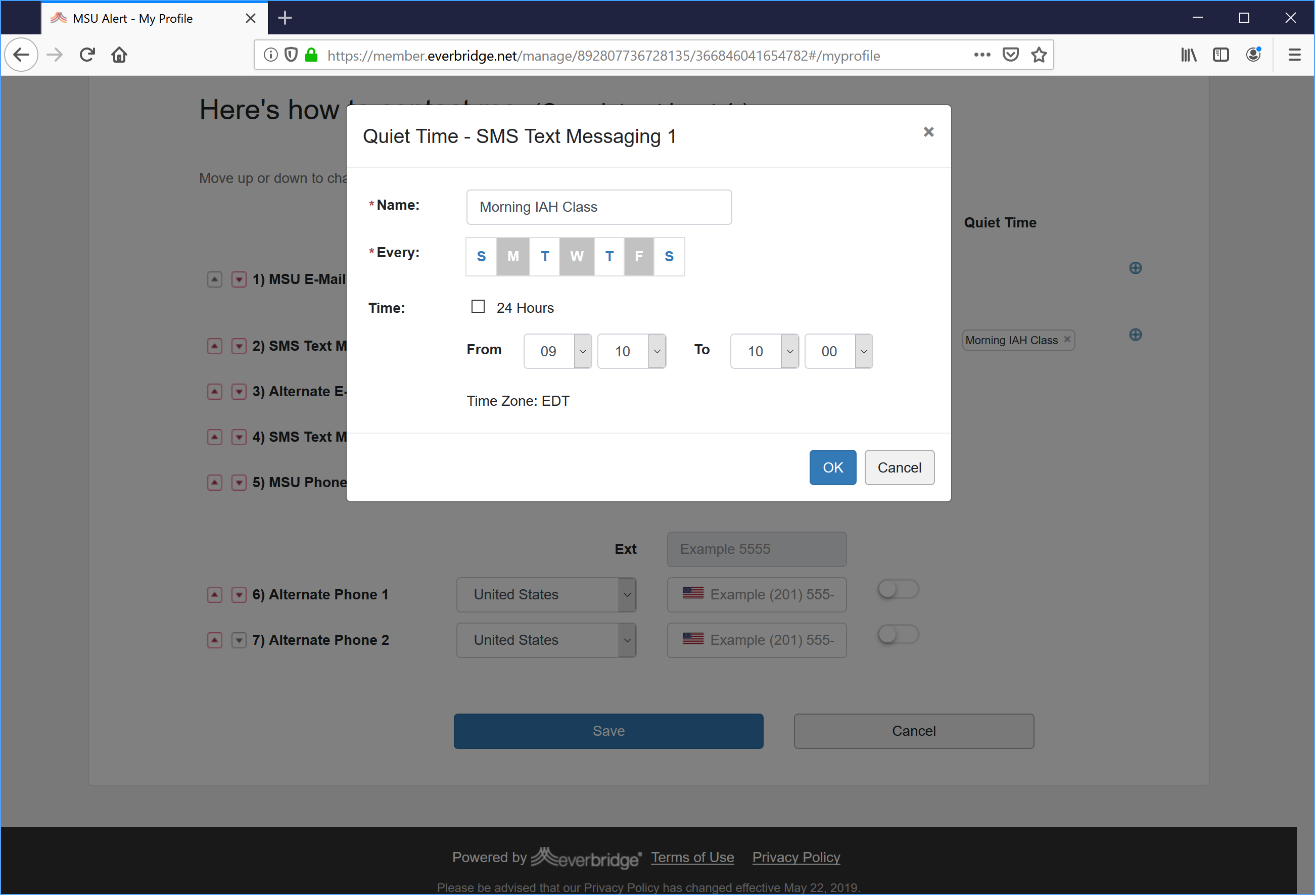The width and height of the screenshot is (1315, 895).
Task: Click Cancel in the Quiet Time dialog
Action: click(x=899, y=467)
